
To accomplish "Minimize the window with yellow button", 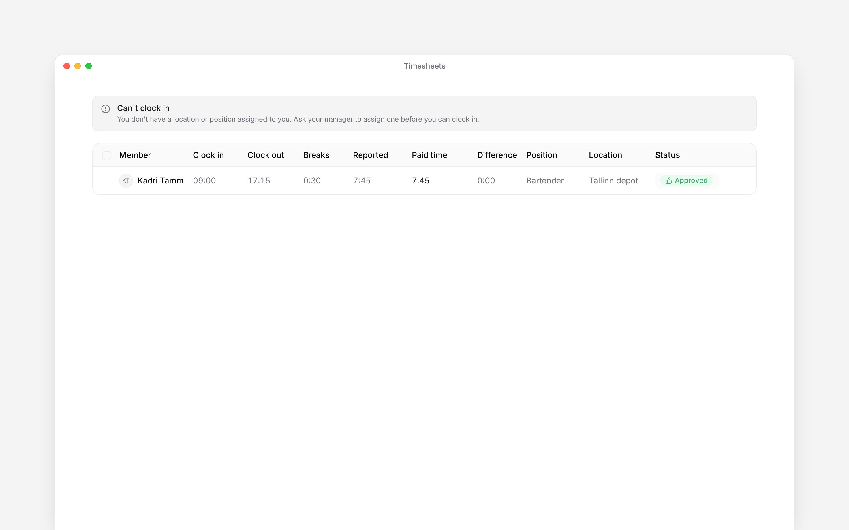I will [78, 66].
